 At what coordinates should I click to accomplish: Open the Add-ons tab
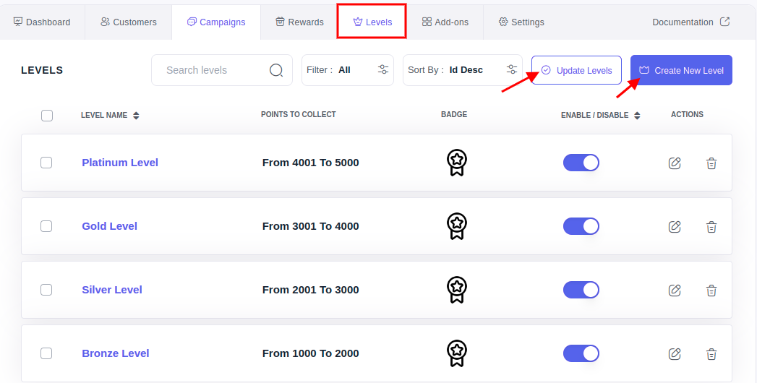(445, 22)
